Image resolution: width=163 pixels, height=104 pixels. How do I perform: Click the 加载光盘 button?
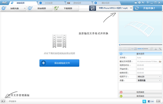pyautogui.click(x=14, y=8)
